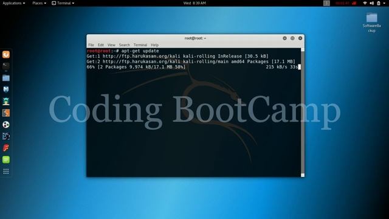Open the round white-ball icon in dock
The width and height of the screenshot is (389, 219).
6,125
